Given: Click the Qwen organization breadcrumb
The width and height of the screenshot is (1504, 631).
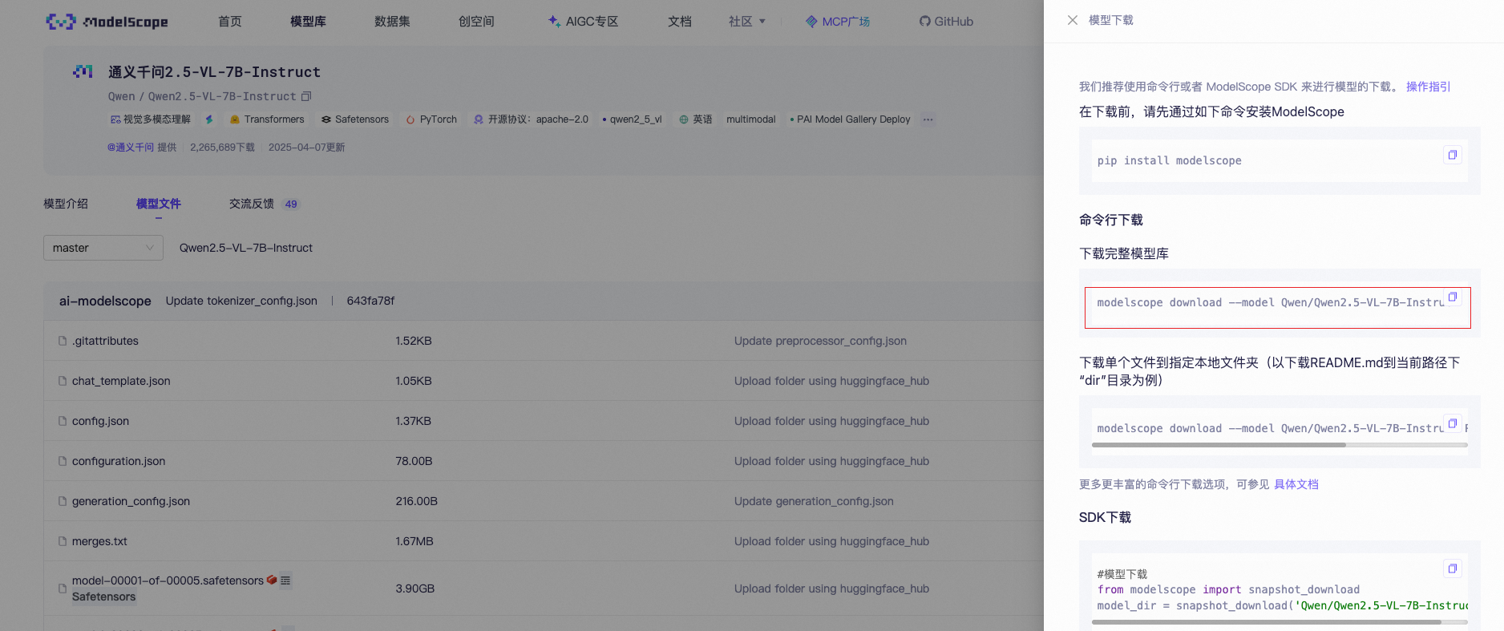Looking at the screenshot, I should pos(122,96).
